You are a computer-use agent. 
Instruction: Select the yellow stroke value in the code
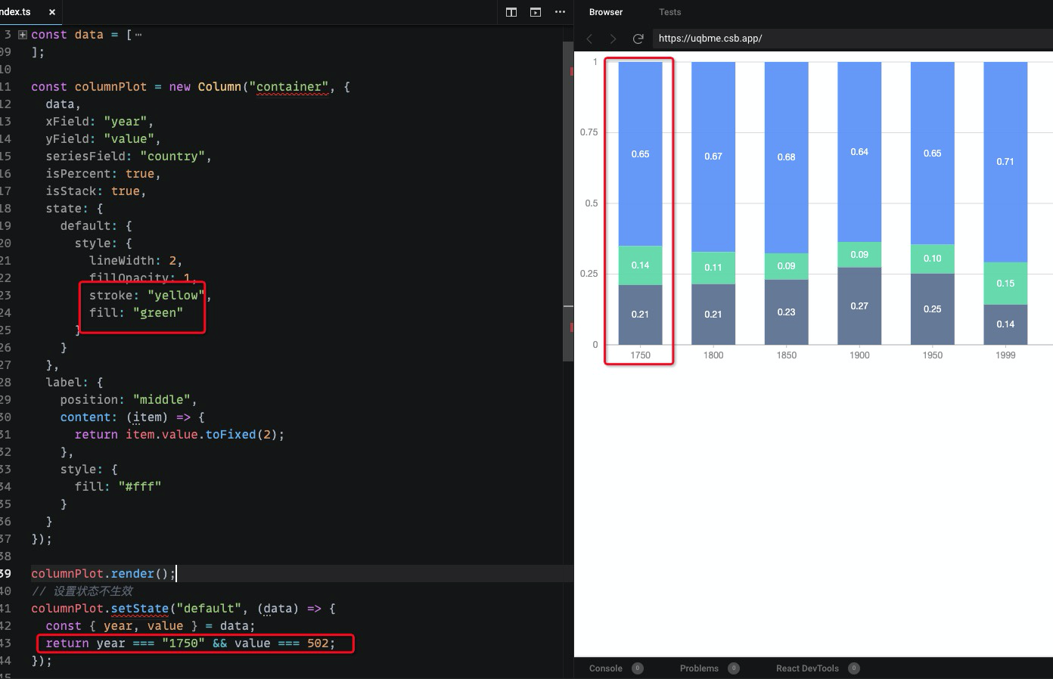176,295
